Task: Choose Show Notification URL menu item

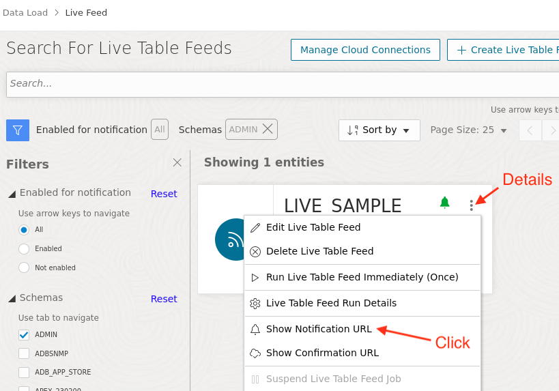Action: (362, 329)
